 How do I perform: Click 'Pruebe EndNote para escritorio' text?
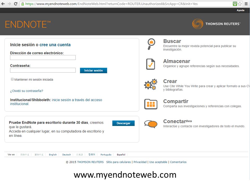click(48, 123)
